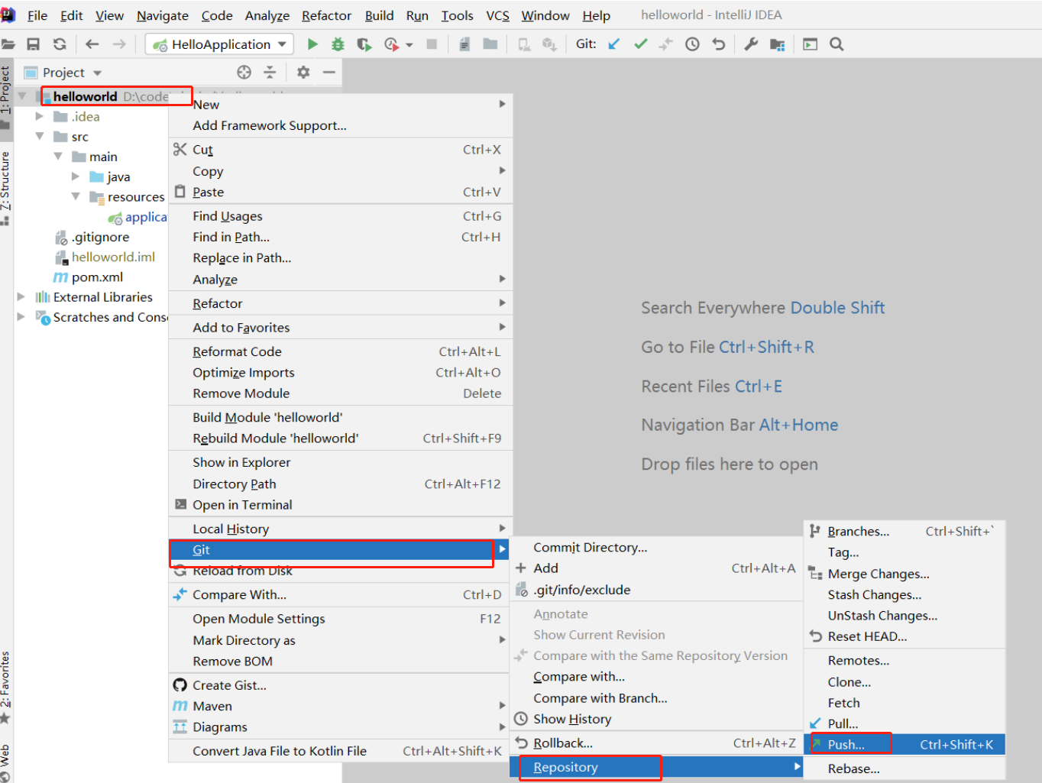Open the 1: Project tool window tab
Image resolution: width=1042 pixels, height=783 pixels.
[6, 98]
